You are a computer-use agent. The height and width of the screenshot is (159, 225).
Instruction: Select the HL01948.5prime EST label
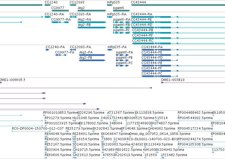point(86,118)
